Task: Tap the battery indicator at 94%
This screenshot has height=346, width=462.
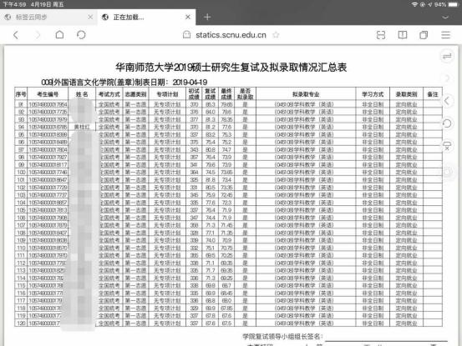Action: [x=453, y=4]
